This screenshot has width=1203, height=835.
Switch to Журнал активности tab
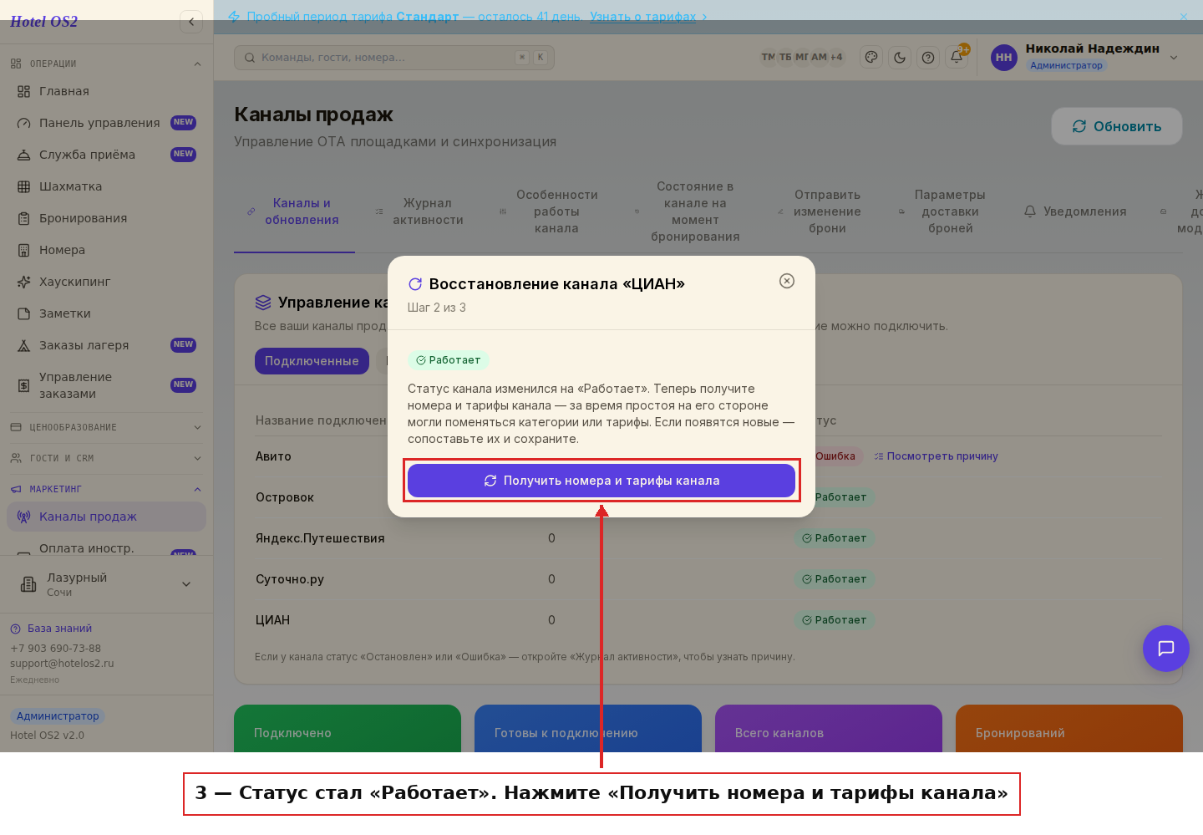click(x=420, y=211)
